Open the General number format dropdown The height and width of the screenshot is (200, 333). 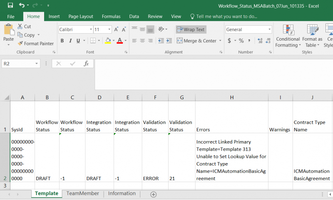(x=269, y=29)
